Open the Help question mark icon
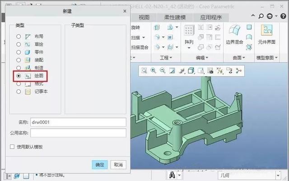 pos(283,16)
